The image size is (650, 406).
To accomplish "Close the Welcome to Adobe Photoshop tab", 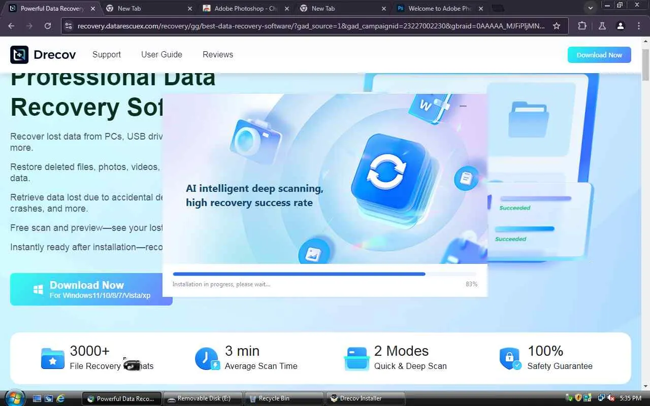I will point(481,9).
